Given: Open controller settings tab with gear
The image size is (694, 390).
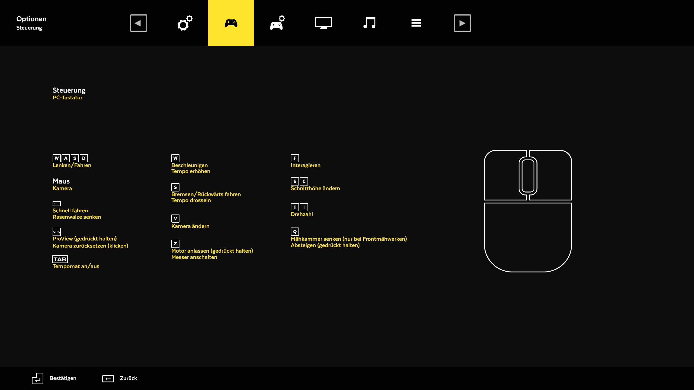Looking at the screenshot, I should pos(277,23).
